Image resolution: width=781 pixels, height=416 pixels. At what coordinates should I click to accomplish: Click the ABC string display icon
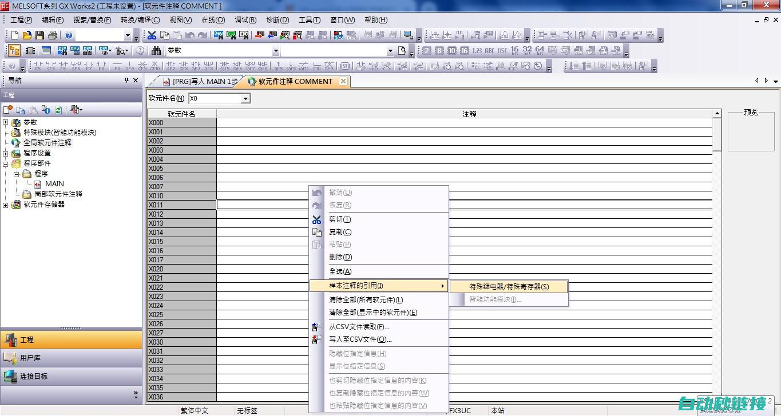(490, 51)
